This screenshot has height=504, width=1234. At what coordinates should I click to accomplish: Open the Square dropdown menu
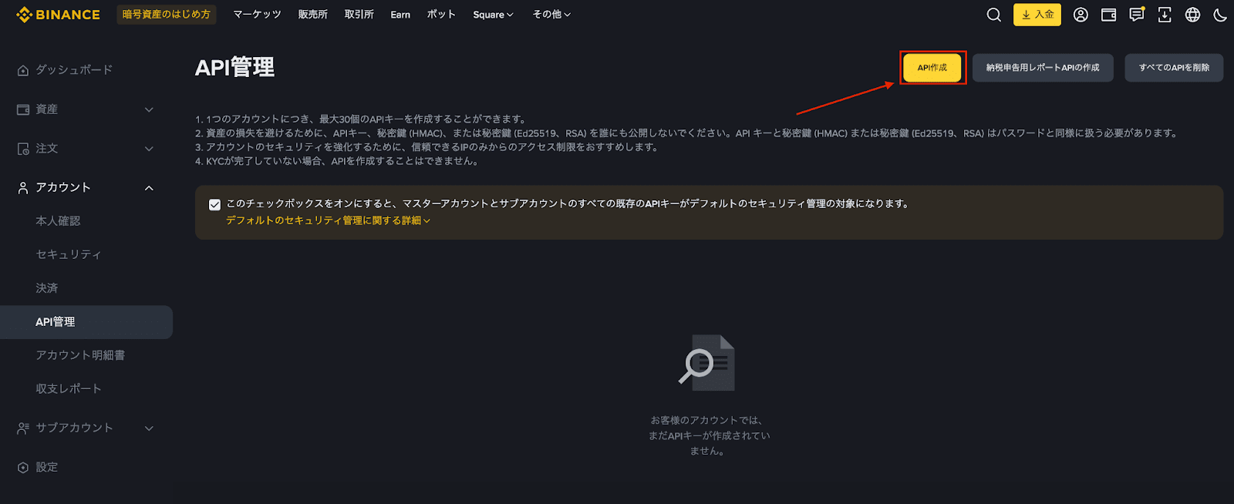click(493, 15)
